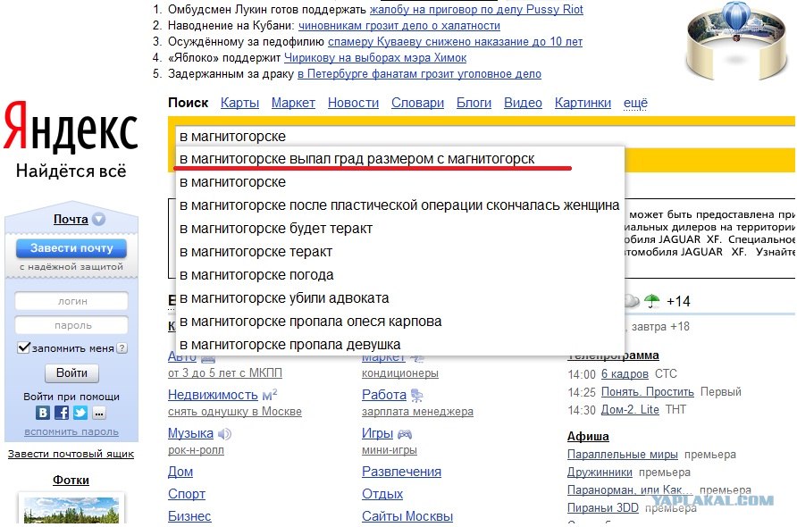This screenshot has height=527, width=797.
Task: Click the Yandex logo
Action: pyautogui.click(x=71, y=127)
